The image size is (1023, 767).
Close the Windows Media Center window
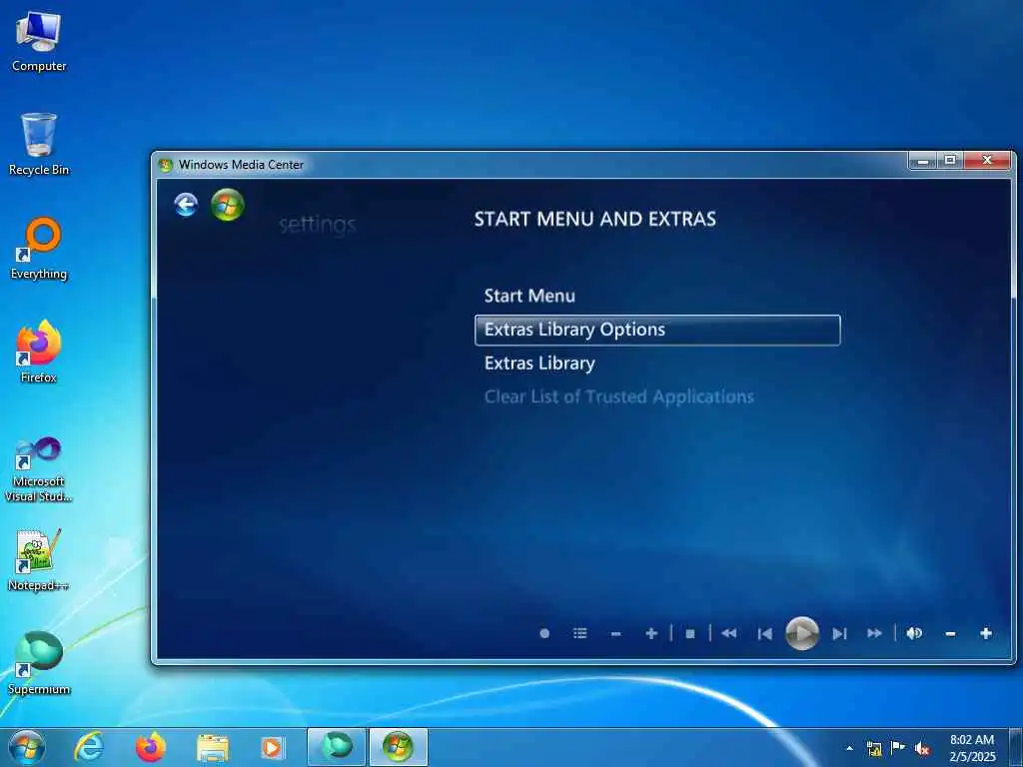987,161
